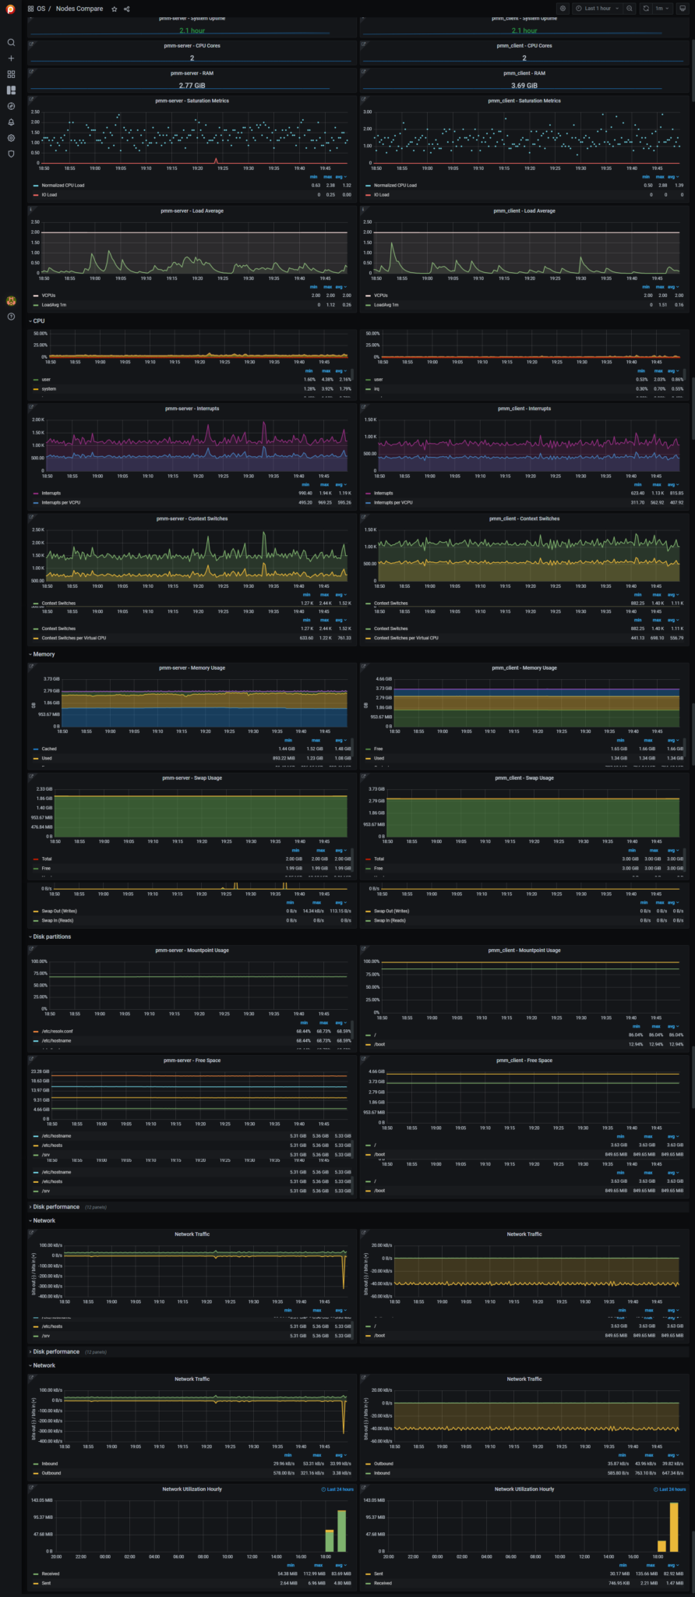Click the cycle view mode monitor icon
695x1597 pixels.
click(x=683, y=9)
